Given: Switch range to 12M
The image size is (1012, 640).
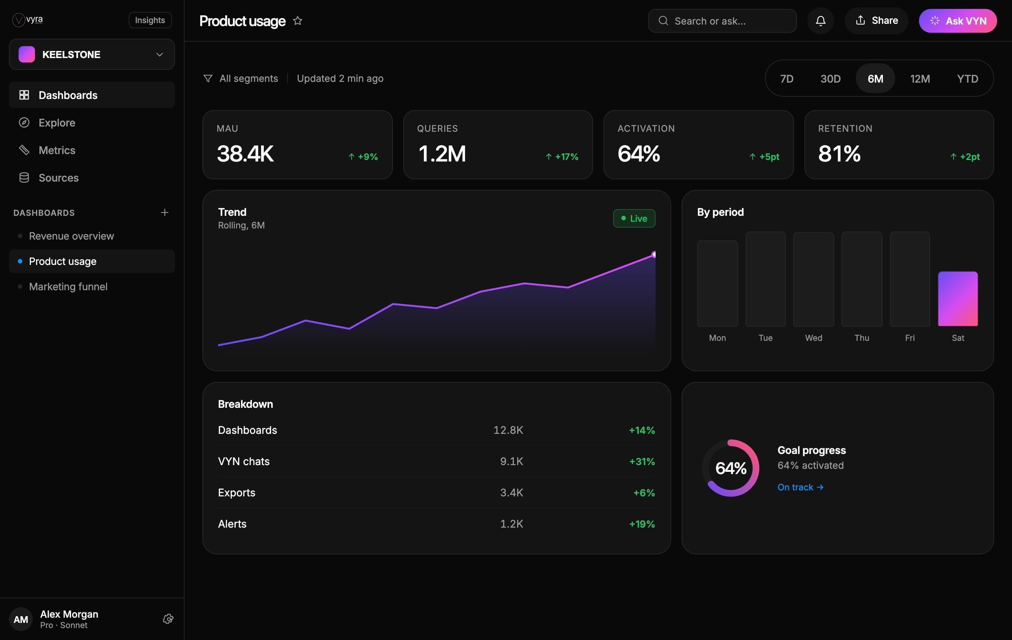Looking at the screenshot, I should [920, 79].
